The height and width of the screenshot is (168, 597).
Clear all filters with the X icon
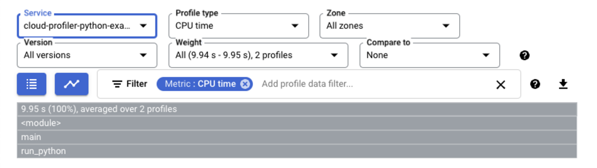[x=501, y=84]
